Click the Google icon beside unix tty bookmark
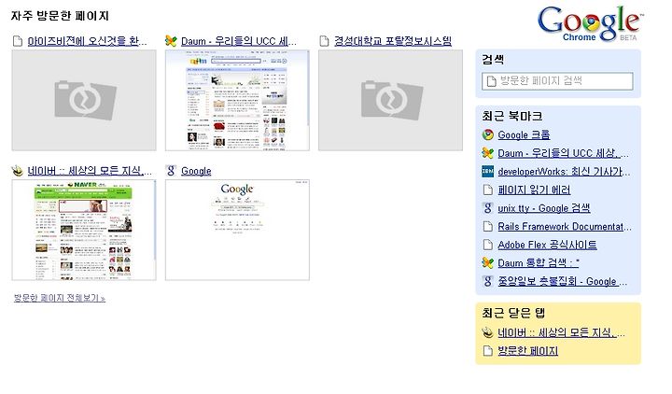The image size is (672, 394). tap(488, 208)
